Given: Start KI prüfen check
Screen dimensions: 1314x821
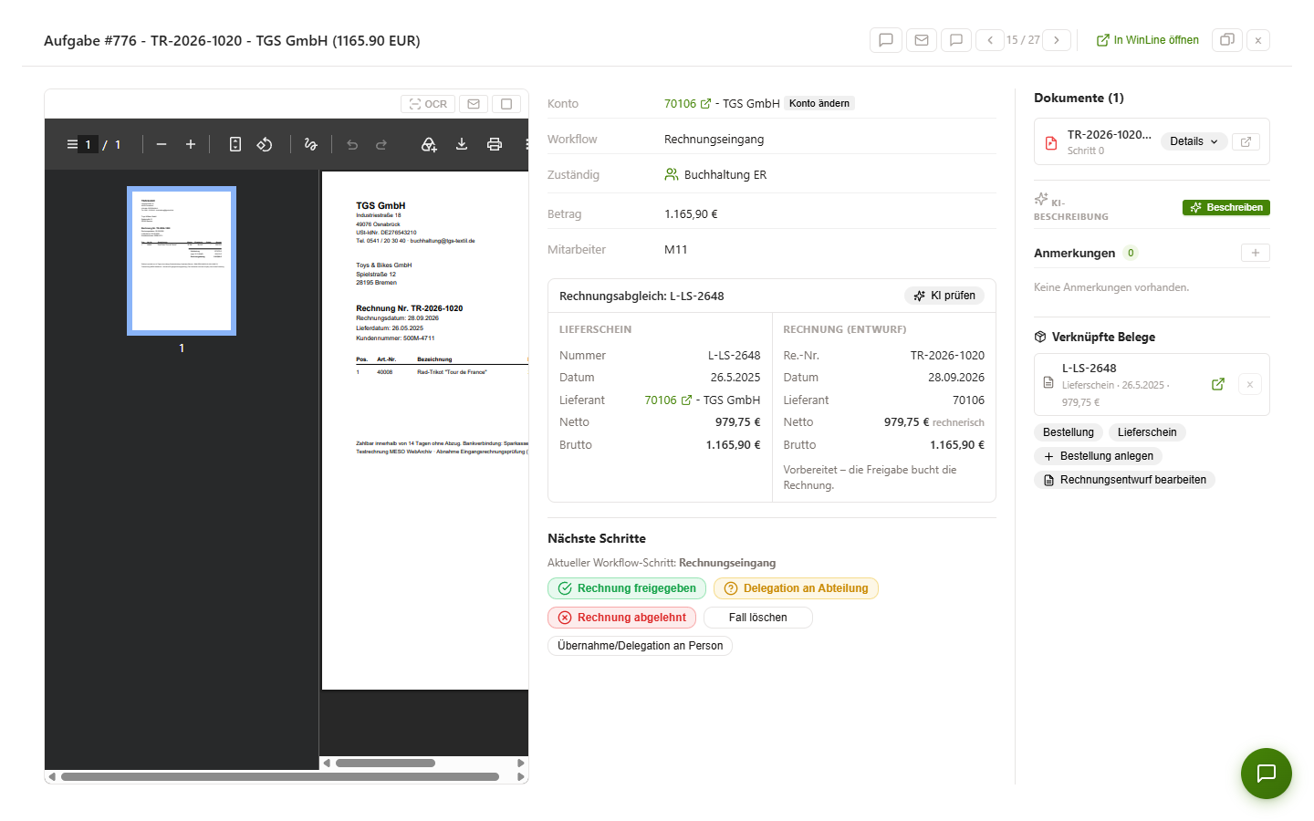Looking at the screenshot, I should (944, 296).
